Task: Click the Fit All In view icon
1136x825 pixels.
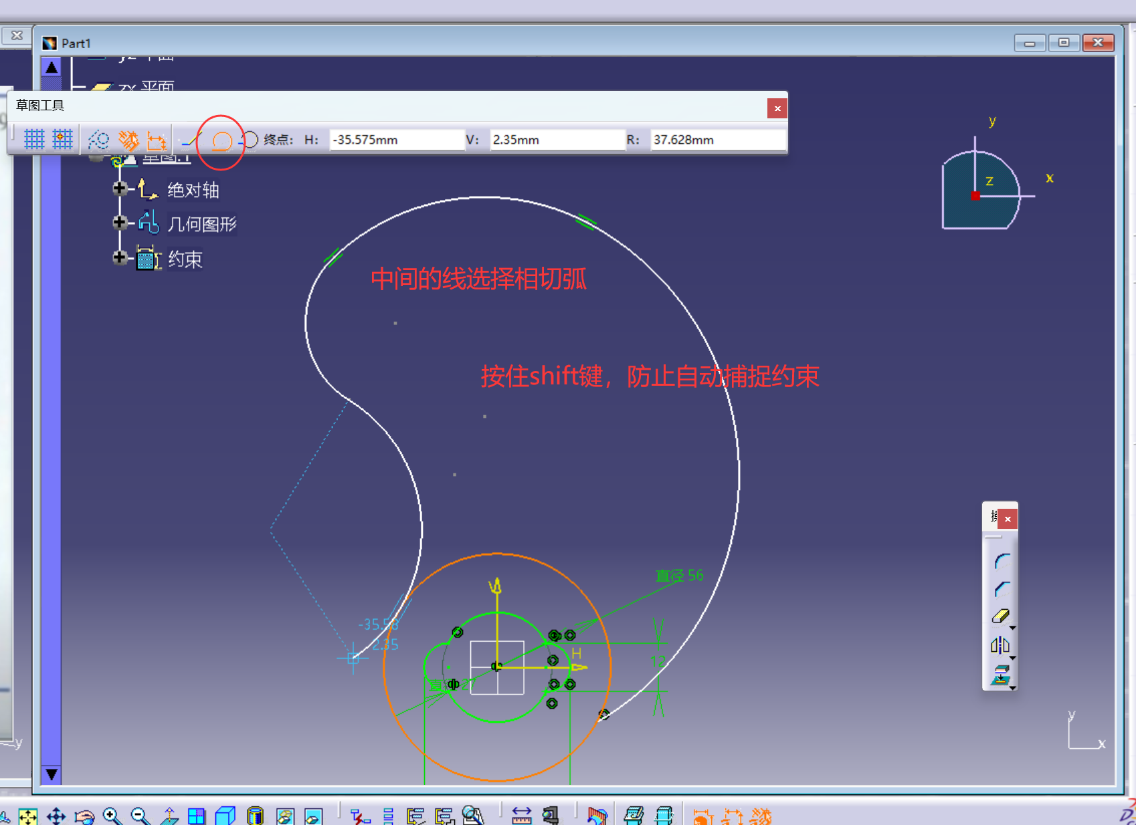Action: click(x=28, y=816)
